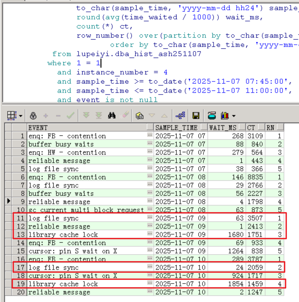Select CT value 3109
The height and width of the screenshot is (302, 299).
[255, 136]
